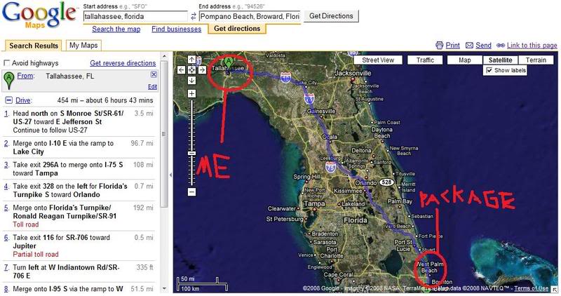The image size is (561, 296).
Task: Click the zoom slider track above the handle
Action: tap(191, 126)
